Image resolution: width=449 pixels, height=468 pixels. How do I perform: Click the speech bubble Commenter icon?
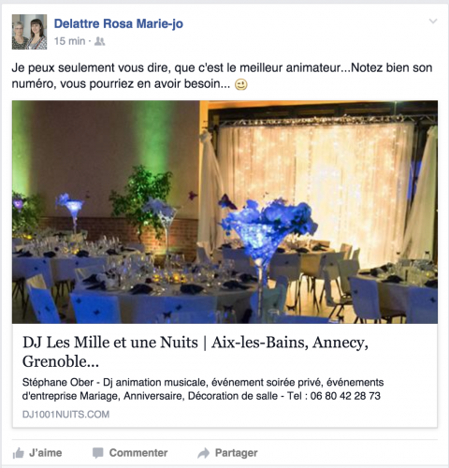pos(98,453)
